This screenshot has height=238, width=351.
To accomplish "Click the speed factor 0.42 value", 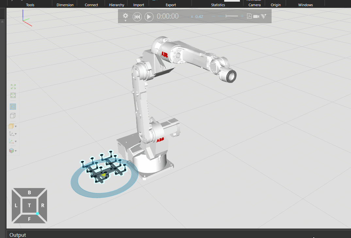I will coord(199,17).
